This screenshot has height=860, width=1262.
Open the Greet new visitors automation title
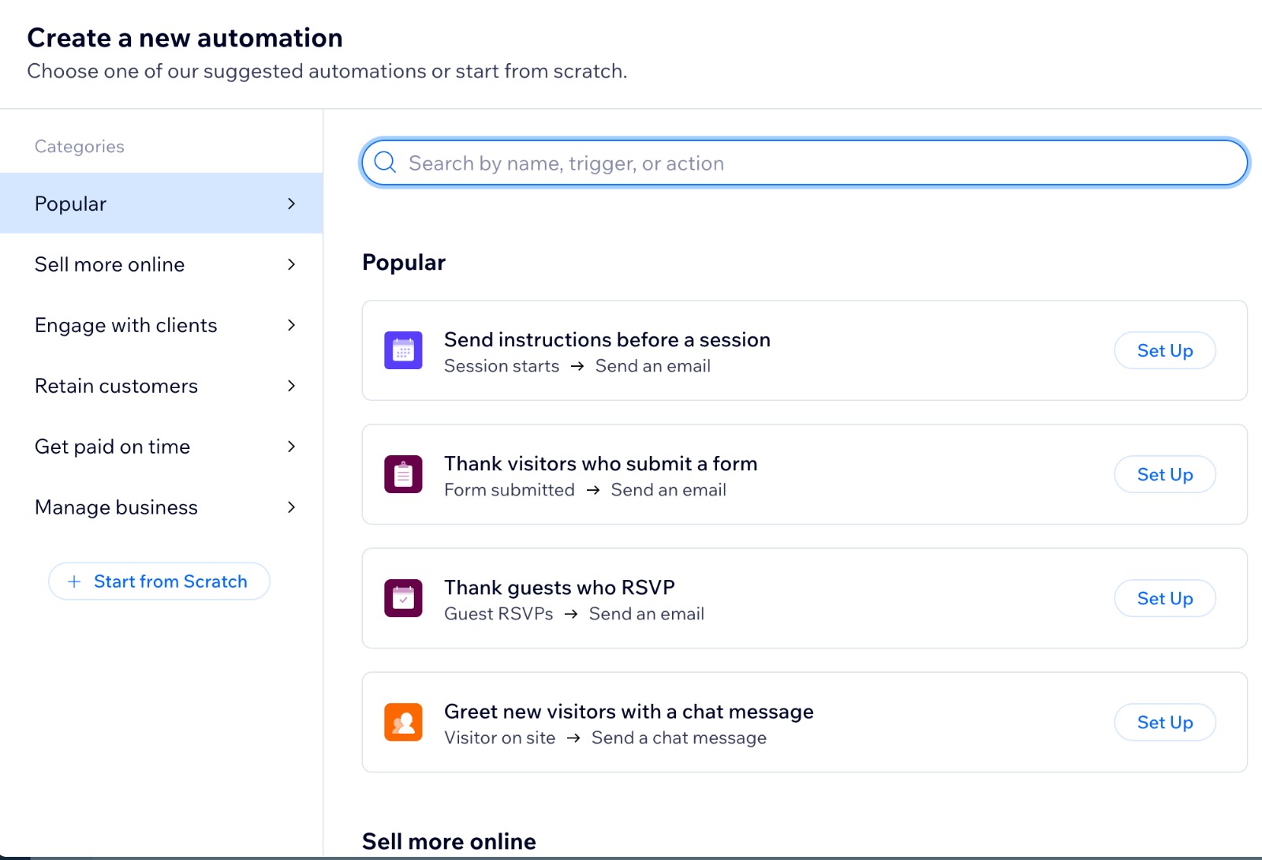(x=629, y=712)
